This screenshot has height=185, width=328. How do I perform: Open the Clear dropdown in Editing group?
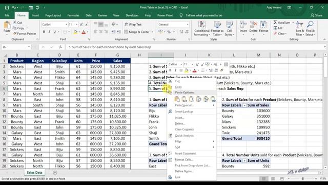(280, 33)
